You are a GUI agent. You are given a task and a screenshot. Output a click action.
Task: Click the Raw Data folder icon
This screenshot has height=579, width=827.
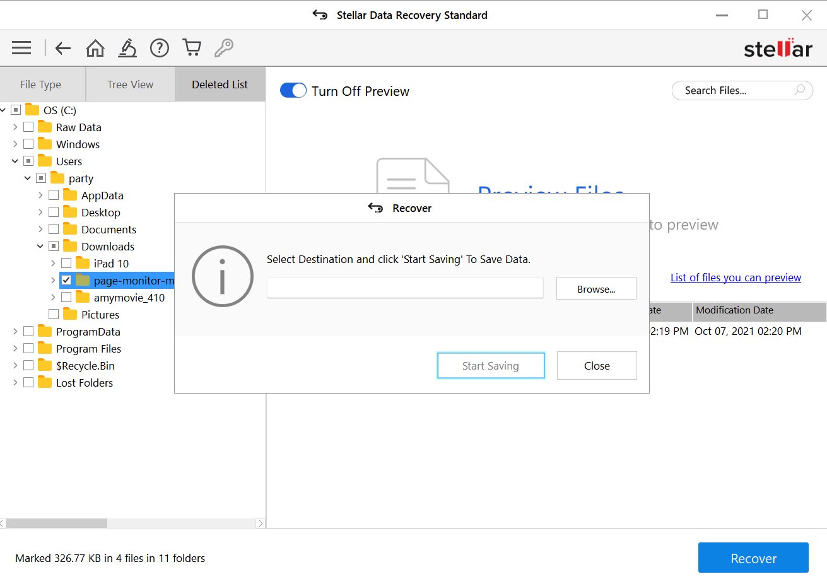(x=45, y=127)
